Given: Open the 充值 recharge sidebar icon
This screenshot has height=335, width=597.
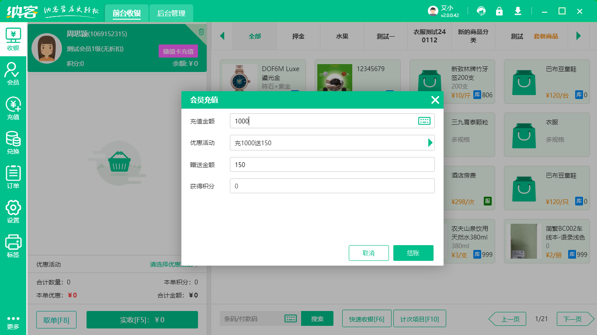Looking at the screenshot, I should click(13, 108).
